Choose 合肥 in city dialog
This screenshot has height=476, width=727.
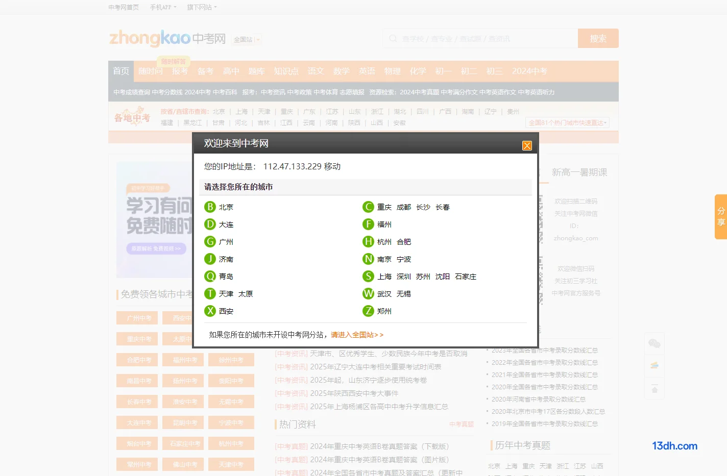[404, 242]
